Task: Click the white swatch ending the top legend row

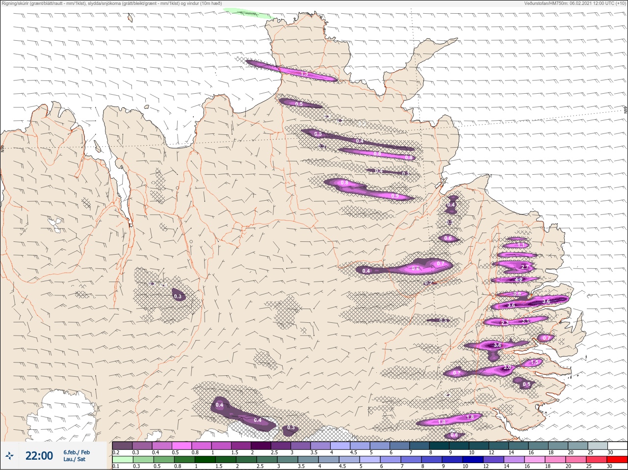Action: [617, 445]
